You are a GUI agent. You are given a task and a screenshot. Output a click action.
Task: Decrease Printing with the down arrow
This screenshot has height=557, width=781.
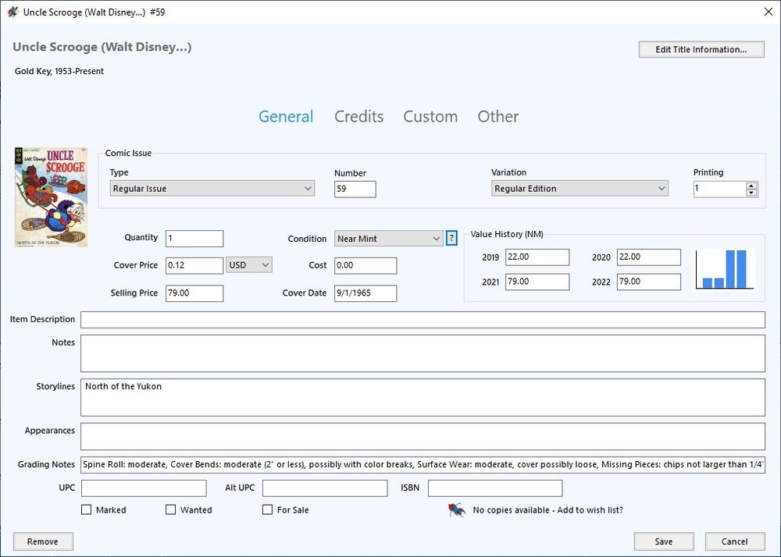coord(751,193)
